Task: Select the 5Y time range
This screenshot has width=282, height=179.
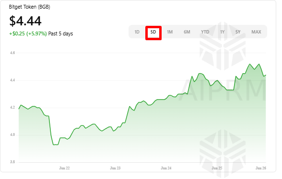Action: point(238,32)
